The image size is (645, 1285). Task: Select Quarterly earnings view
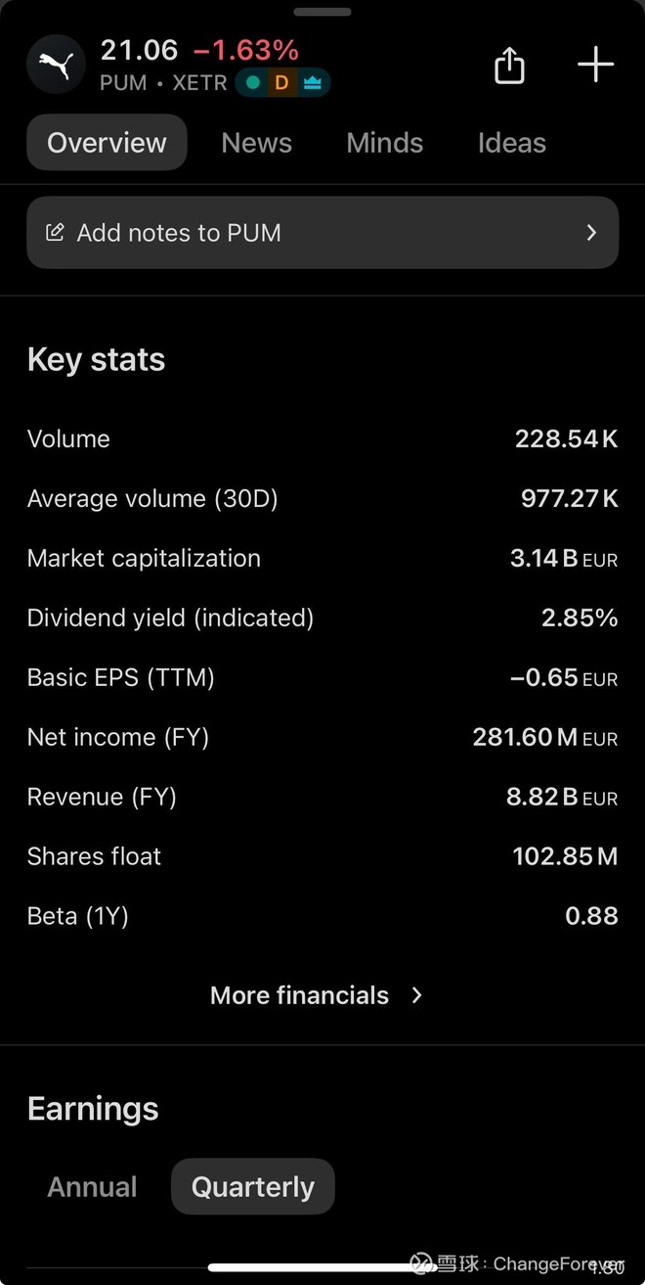click(x=252, y=1187)
